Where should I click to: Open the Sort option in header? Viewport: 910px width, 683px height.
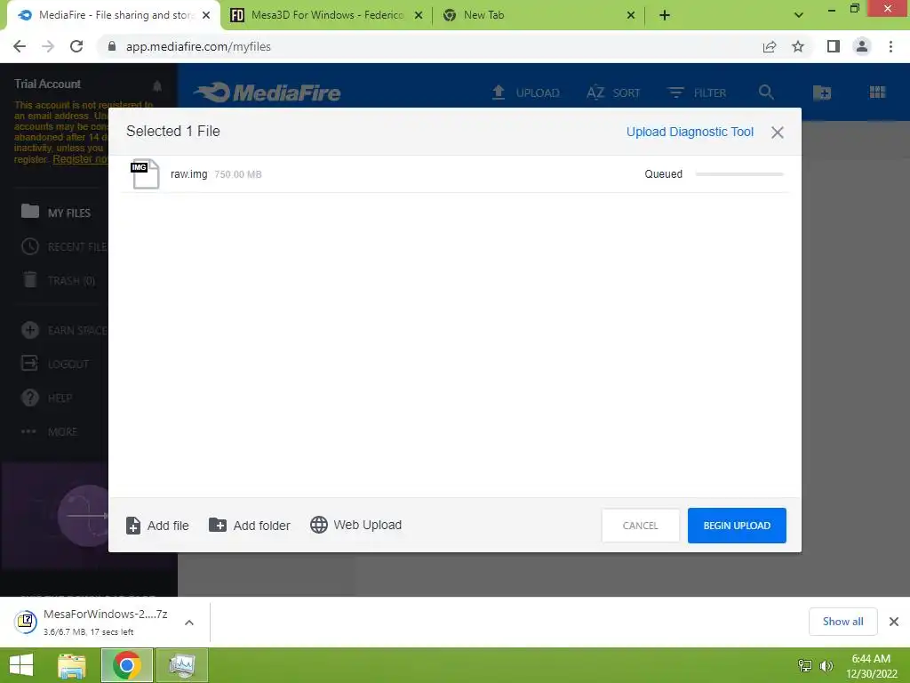tap(613, 92)
